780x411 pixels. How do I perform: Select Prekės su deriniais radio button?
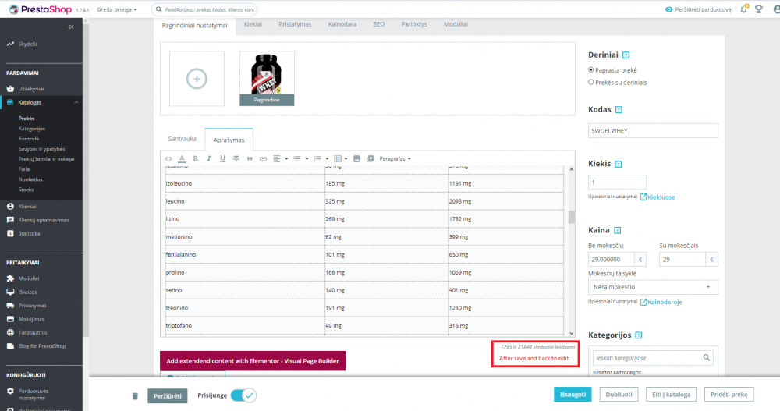pyautogui.click(x=591, y=82)
